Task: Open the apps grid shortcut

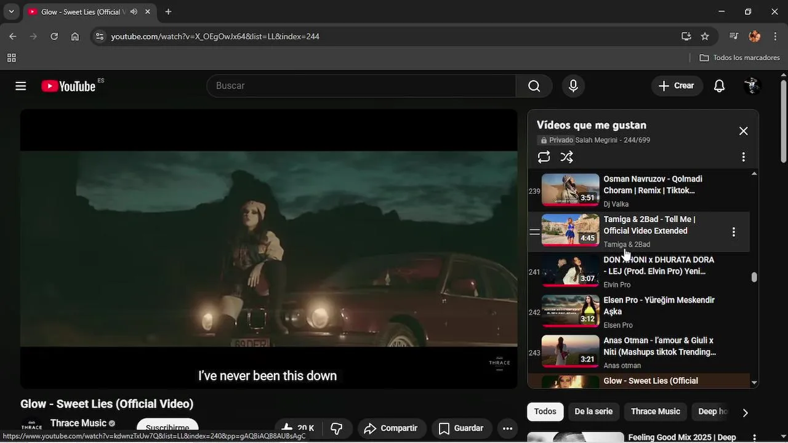Action: pos(11,58)
